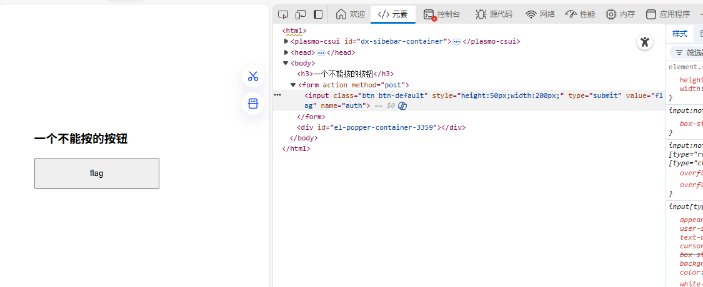
Task: Open the 欢迎 welcome tab
Action: coord(351,14)
